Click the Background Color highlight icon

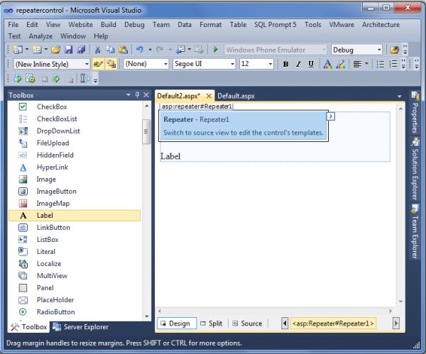[340, 65]
